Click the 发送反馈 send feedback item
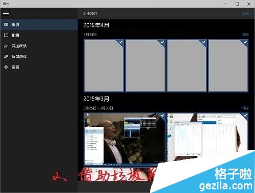Image resolution: width=255 pixels, height=193 pixels. click(x=39, y=46)
